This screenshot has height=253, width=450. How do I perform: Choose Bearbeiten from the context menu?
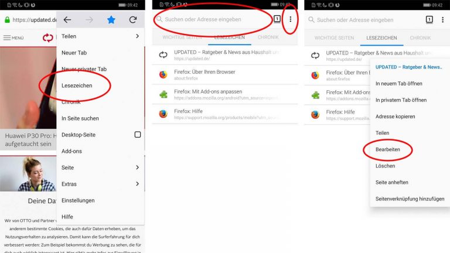387,149
